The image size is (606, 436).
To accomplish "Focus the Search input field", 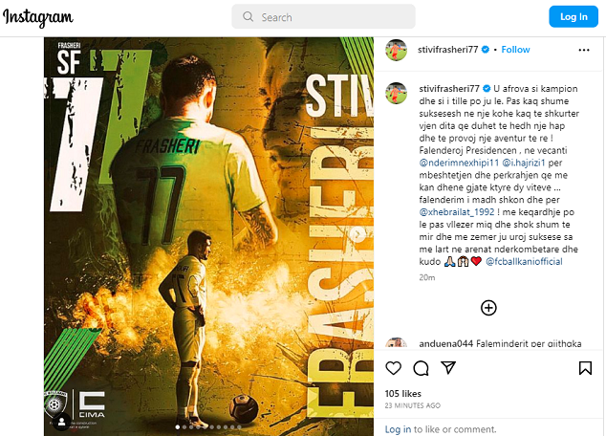I will click(323, 16).
